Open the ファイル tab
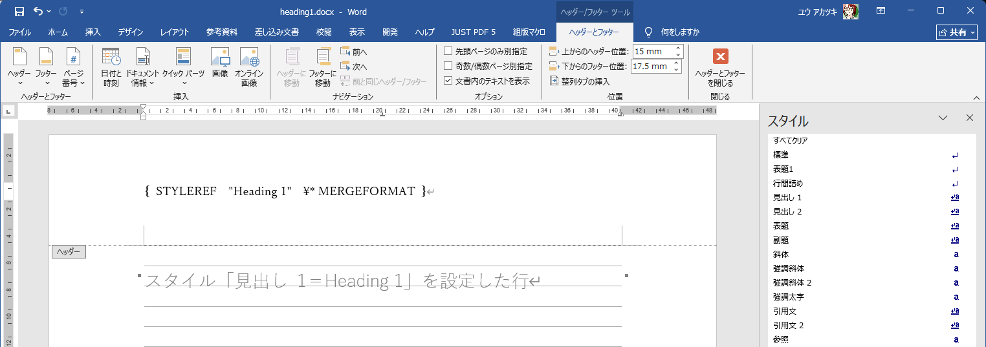 tap(20, 32)
